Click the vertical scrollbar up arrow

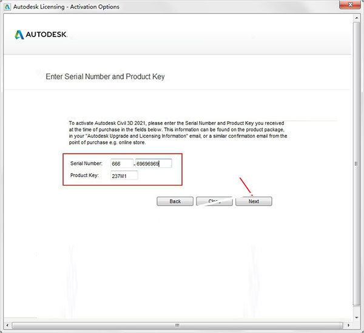point(357,18)
